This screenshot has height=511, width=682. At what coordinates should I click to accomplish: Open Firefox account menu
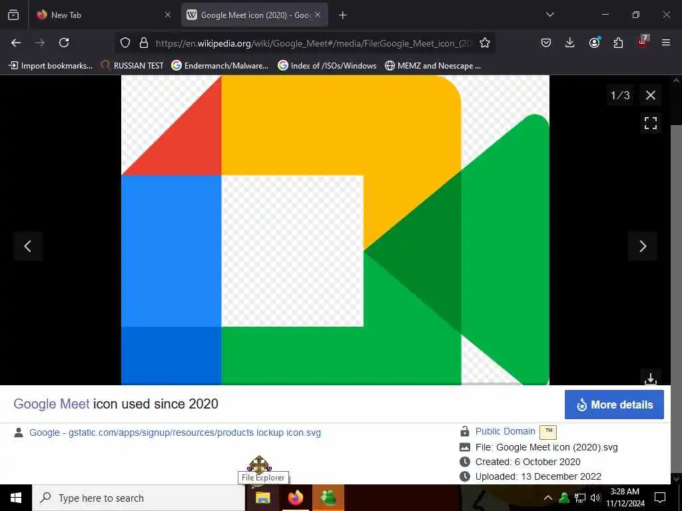(x=594, y=42)
